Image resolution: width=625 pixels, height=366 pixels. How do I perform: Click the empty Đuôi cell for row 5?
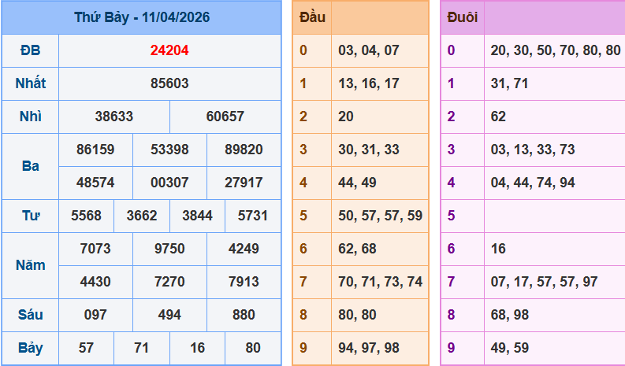(555, 216)
